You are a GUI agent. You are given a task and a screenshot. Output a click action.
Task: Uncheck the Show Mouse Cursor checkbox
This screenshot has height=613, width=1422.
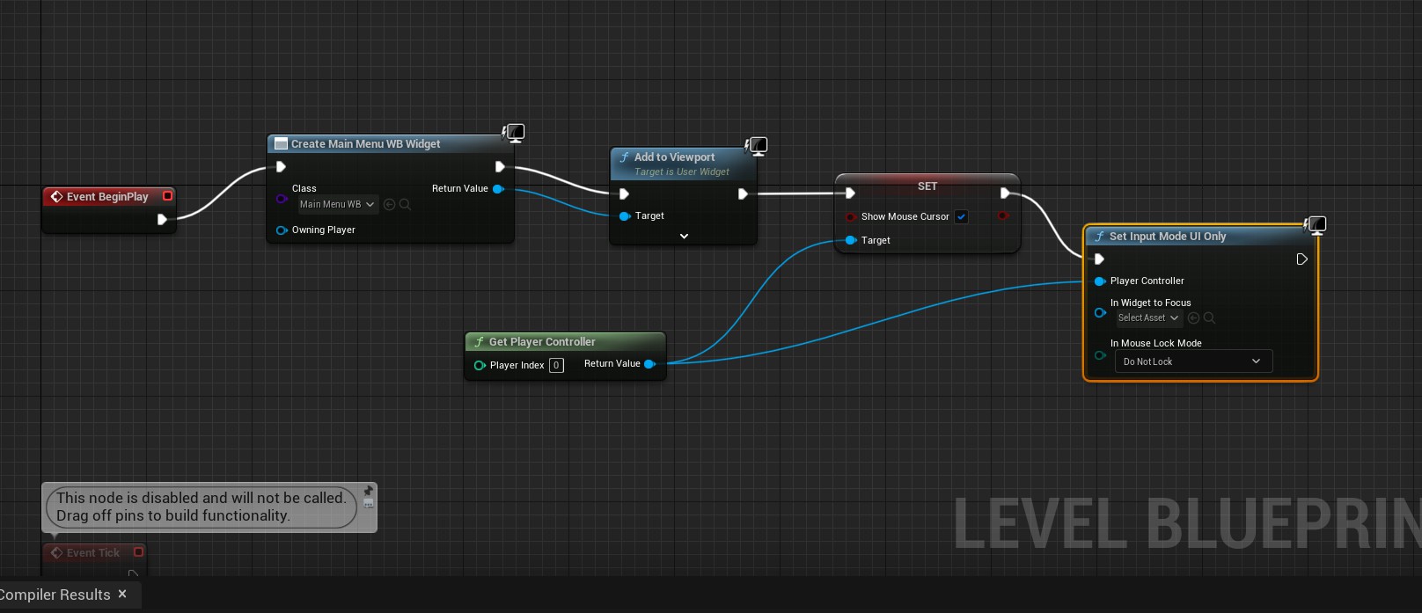pyautogui.click(x=962, y=216)
